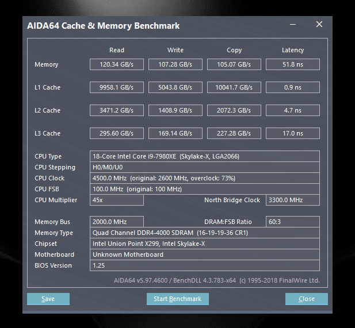Click Memory Type field Quad Channel DDR4-4000
Screen dimensions: 355x328
(205, 233)
